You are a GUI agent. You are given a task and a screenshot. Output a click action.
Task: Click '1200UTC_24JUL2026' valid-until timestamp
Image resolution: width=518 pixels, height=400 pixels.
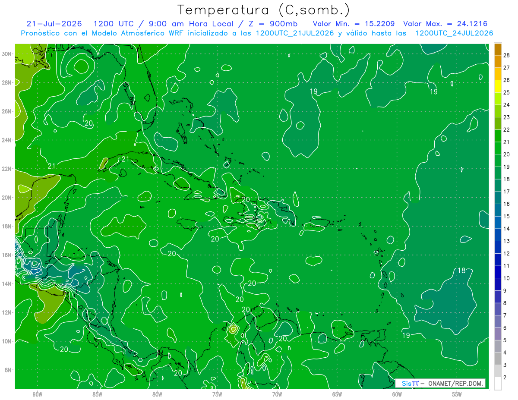pyautogui.click(x=454, y=33)
